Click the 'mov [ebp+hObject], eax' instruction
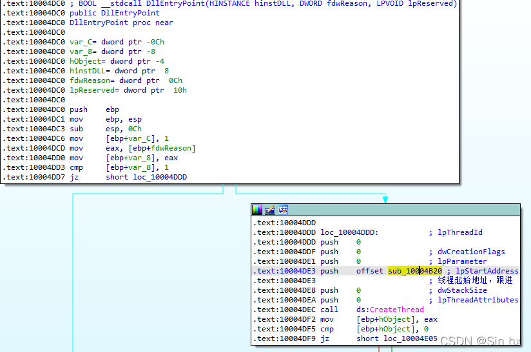531x352 pixels. tap(379, 319)
